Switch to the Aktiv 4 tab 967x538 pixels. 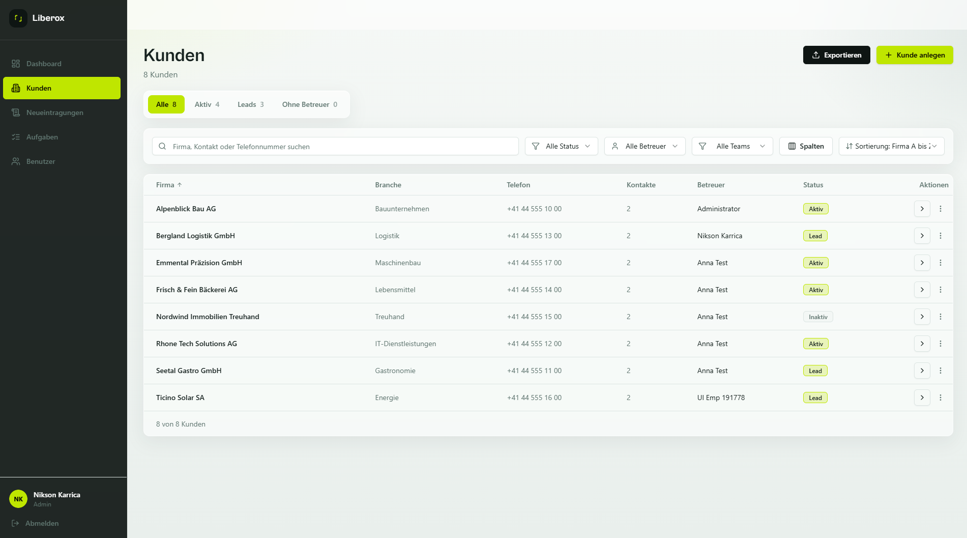(x=207, y=104)
